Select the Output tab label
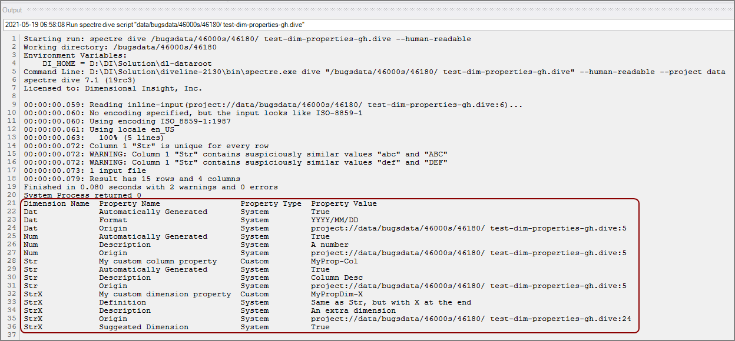This screenshot has height=341, width=735. (12, 9)
